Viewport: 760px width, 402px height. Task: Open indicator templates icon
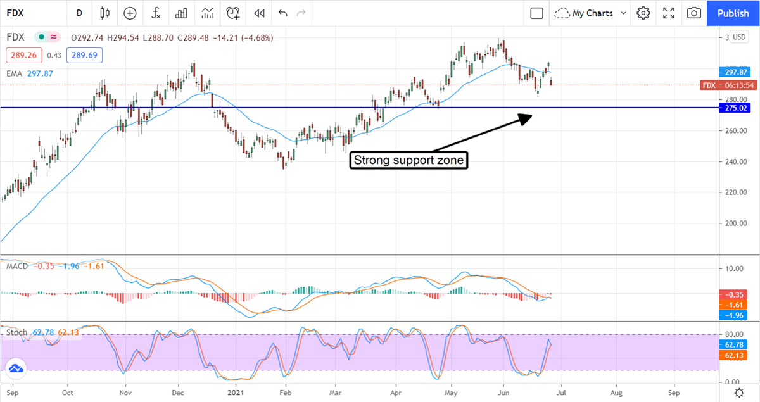(x=207, y=13)
